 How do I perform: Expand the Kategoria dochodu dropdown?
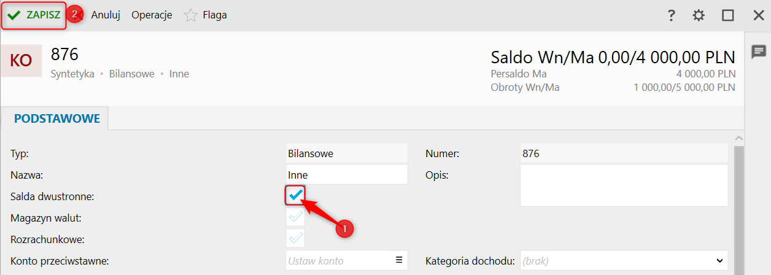624,260
